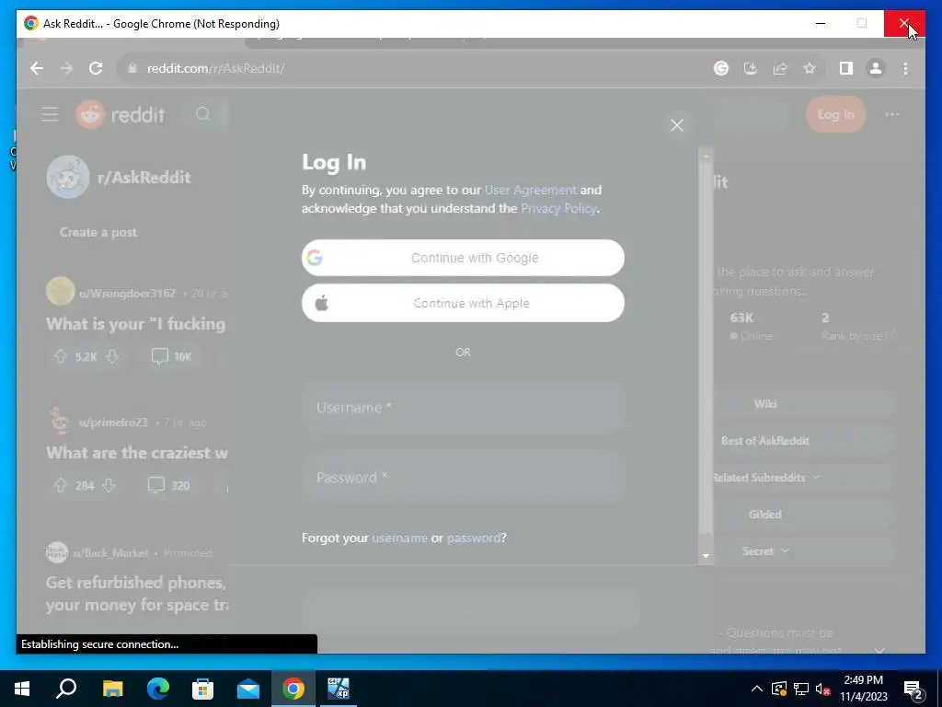The width and height of the screenshot is (942, 707).
Task: Open the Reddit three-dot overflow menu
Action: (892, 114)
